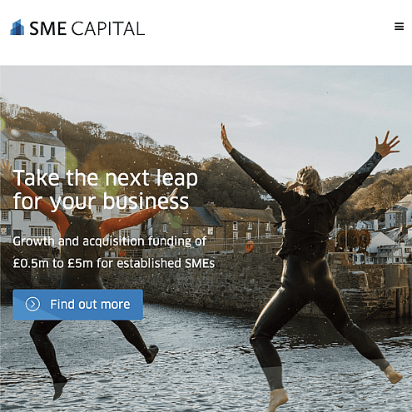Click the 'for your business' headline line
Viewport: 412px width, 412px height.
coord(101,201)
